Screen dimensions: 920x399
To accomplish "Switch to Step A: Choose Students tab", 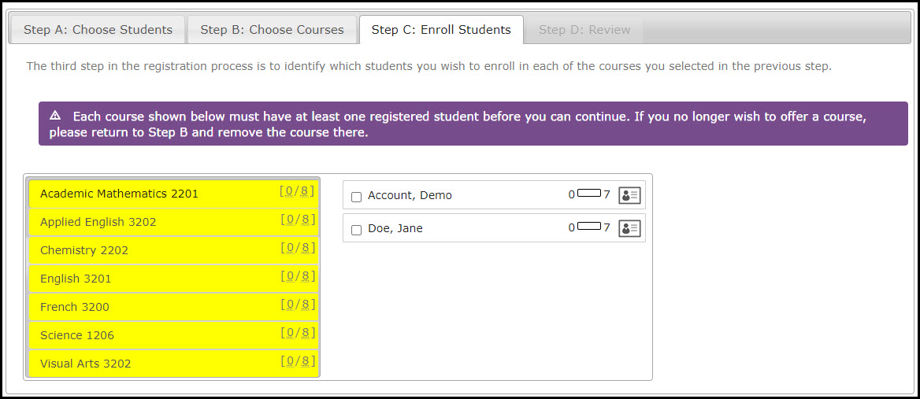I will pos(98,30).
